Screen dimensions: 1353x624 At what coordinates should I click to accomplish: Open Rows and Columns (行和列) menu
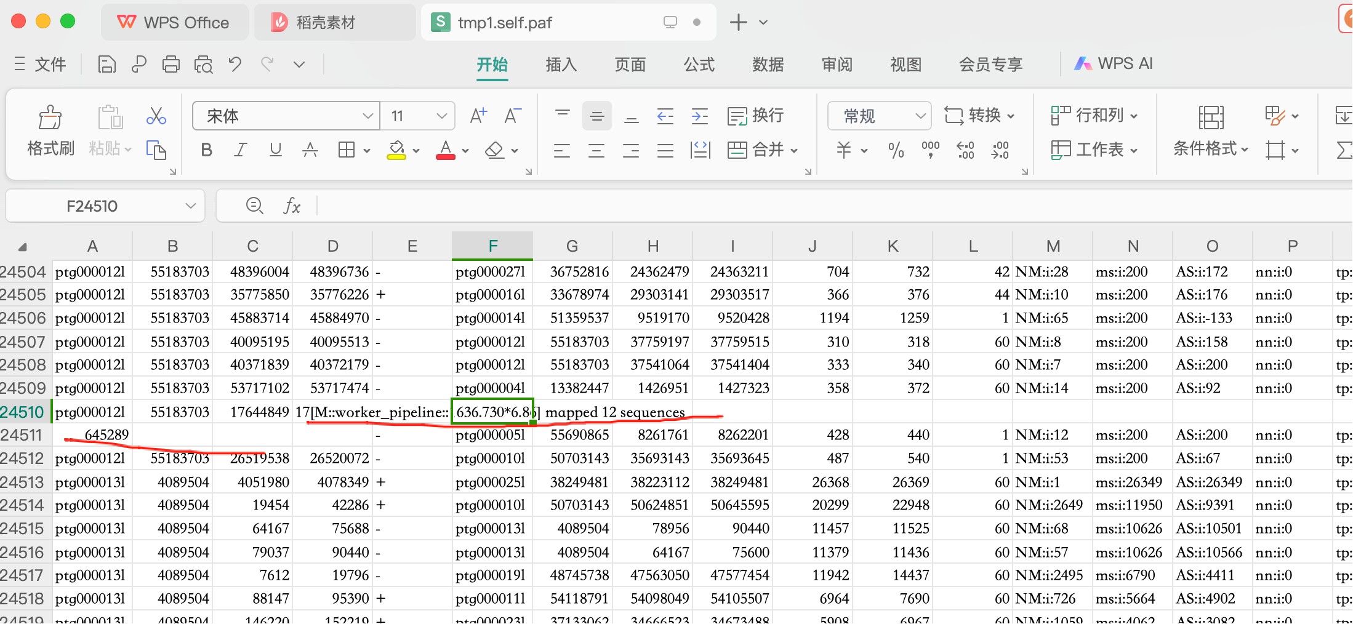[1094, 116]
